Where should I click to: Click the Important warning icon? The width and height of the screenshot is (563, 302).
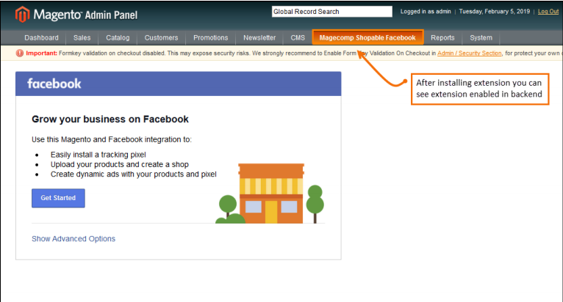(x=20, y=54)
